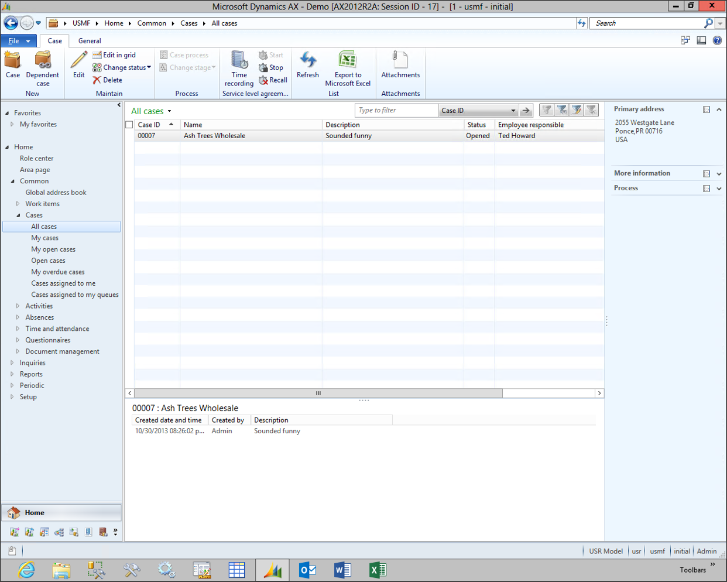Delete the selected case

pyautogui.click(x=108, y=80)
